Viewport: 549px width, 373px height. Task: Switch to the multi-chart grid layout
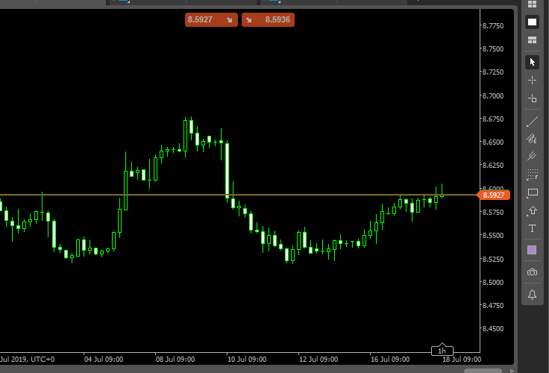tap(532, 4)
